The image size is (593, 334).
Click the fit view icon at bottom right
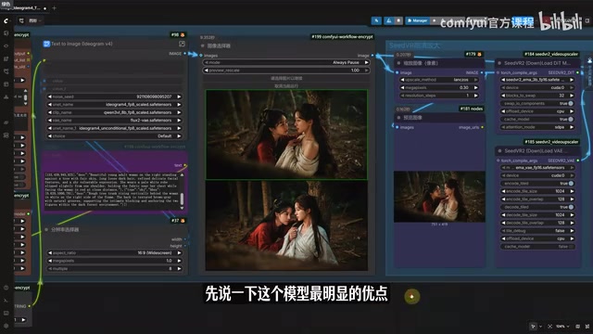[549, 326]
